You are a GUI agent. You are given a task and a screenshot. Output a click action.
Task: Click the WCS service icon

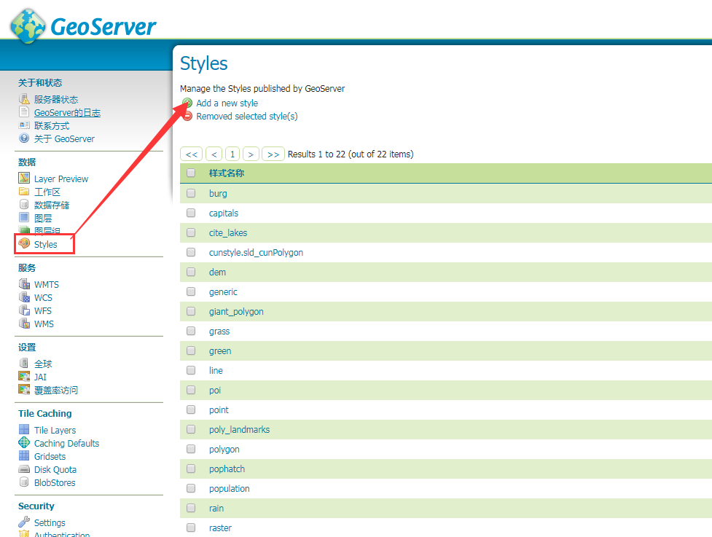[x=24, y=297]
